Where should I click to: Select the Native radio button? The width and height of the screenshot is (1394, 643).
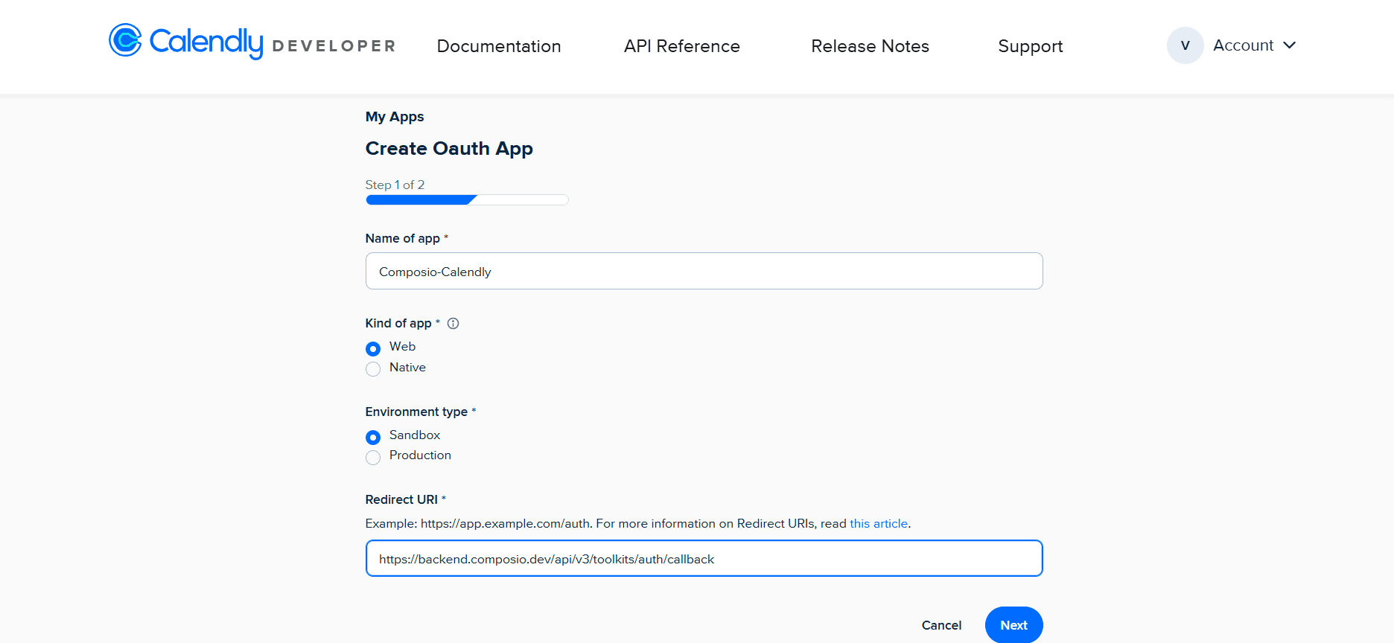coord(373,369)
